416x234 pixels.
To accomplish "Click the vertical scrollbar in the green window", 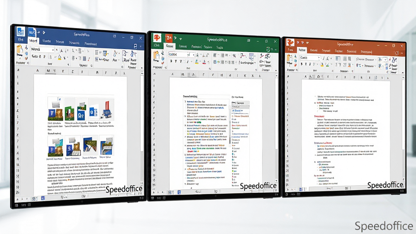I will point(276,127).
